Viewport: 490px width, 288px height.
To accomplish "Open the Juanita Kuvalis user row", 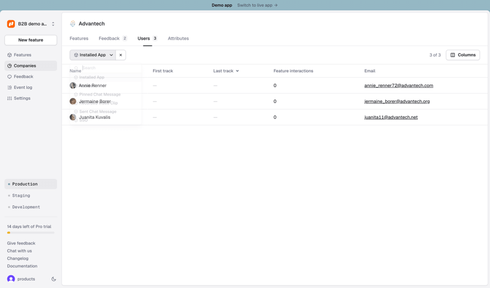I will pos(276,117).
